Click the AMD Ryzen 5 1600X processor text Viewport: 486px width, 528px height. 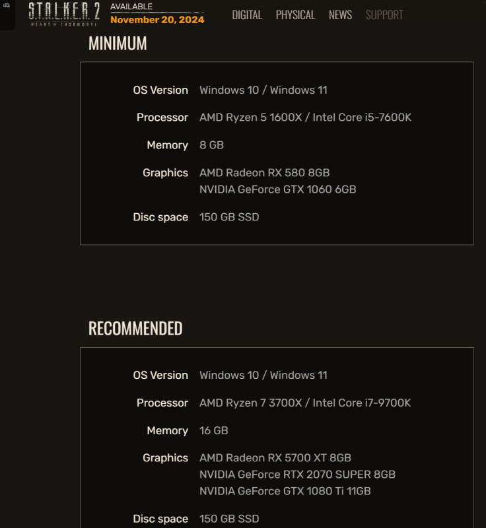250,117
